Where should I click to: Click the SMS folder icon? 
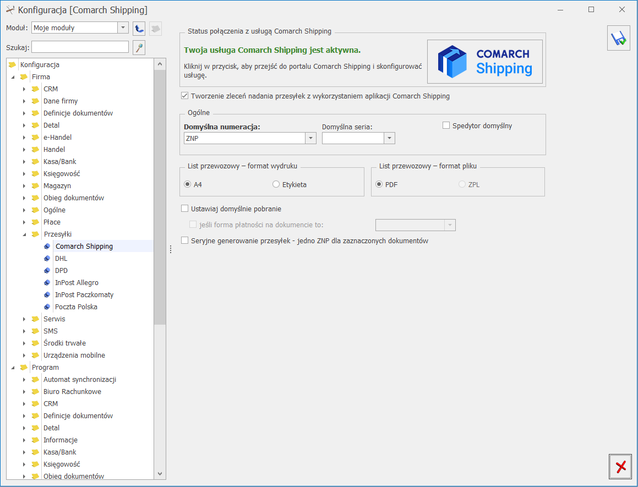(35, 331)
